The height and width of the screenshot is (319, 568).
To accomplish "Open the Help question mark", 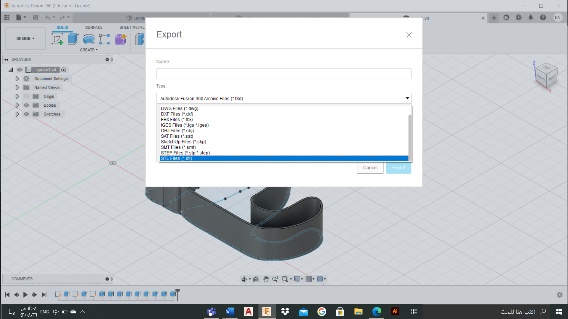I will click(543, 18).
